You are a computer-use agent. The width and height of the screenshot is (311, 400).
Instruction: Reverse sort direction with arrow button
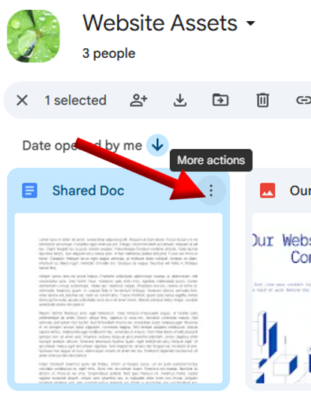click(x=157, y=145)
